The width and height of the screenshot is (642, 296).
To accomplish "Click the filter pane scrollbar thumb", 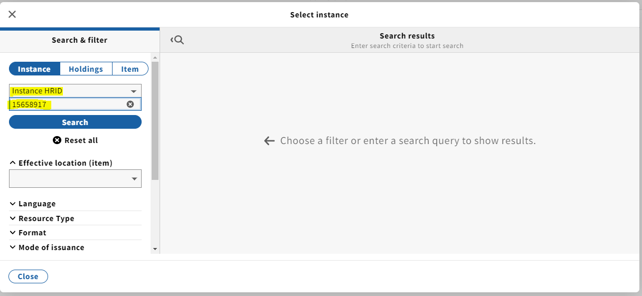I will (x=155, y=121).
